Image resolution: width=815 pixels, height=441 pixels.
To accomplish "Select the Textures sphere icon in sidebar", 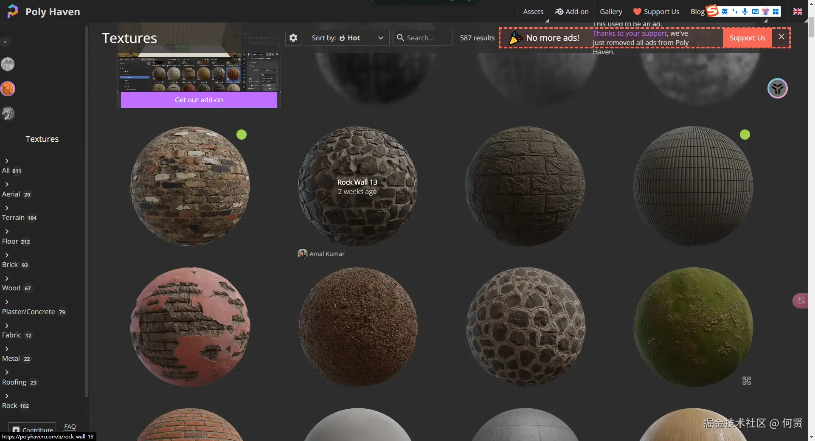I will [x=7, y=89].
